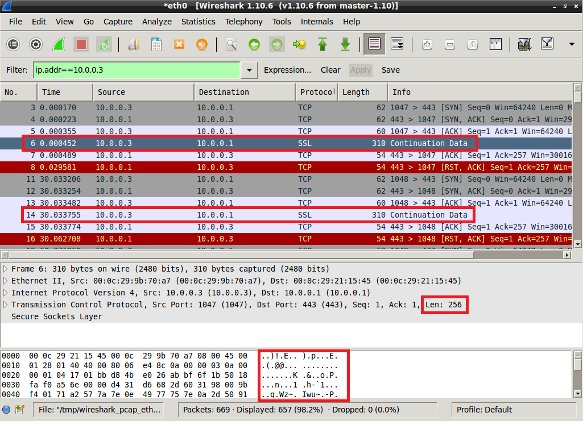Sort by the Protocol column header
Image resolution: width=583 pixels, height=421 pixels.
click(317, 92)
